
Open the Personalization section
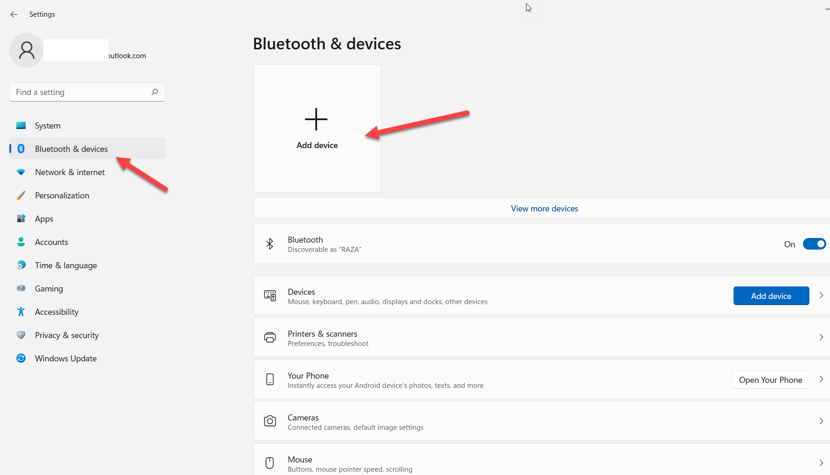click(x=62, y=196)
